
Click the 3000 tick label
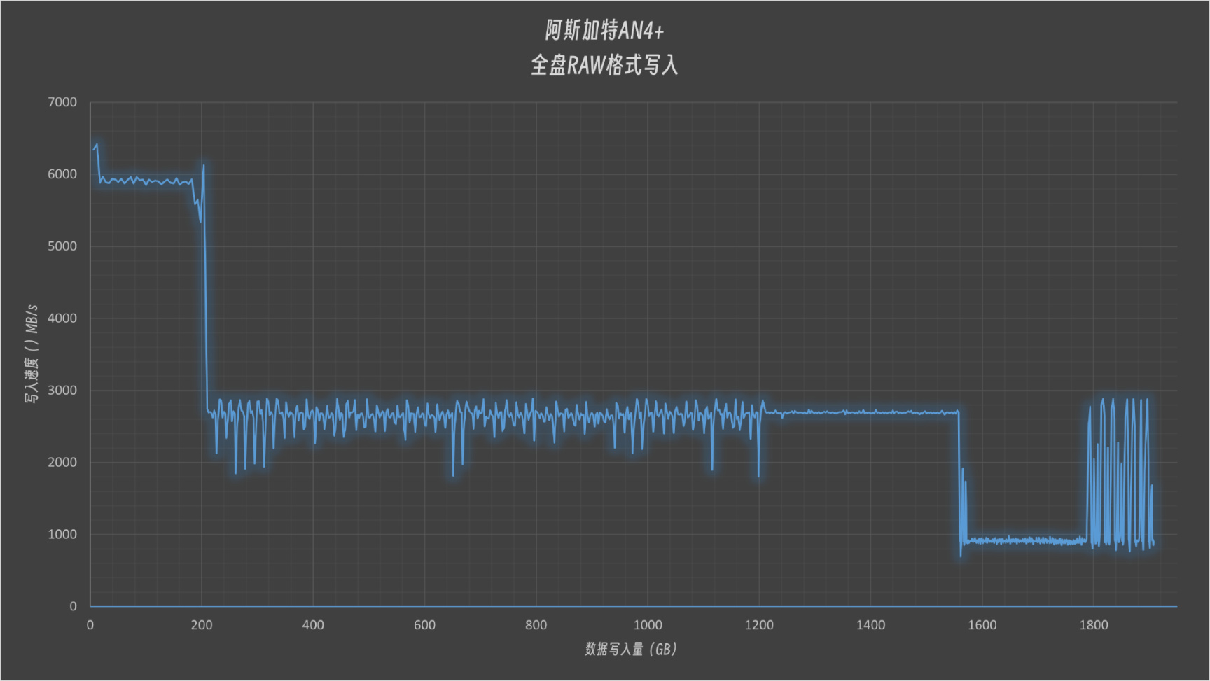[62, 391]
